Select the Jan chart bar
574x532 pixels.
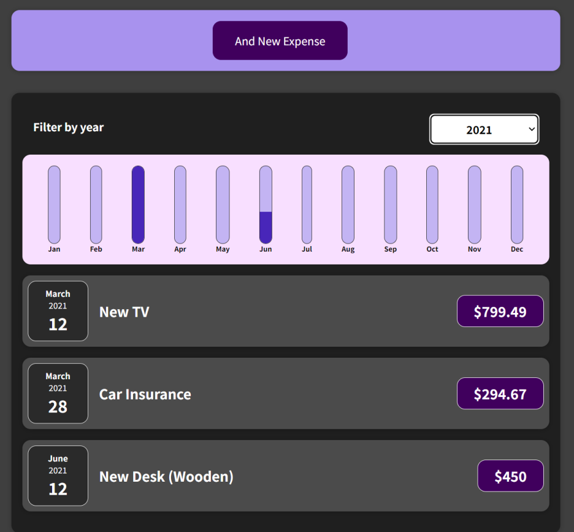(54, 205)
